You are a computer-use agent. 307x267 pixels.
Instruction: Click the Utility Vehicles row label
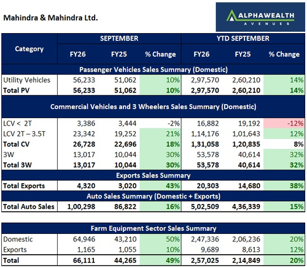pyautogui.click(x=26, y=80)
